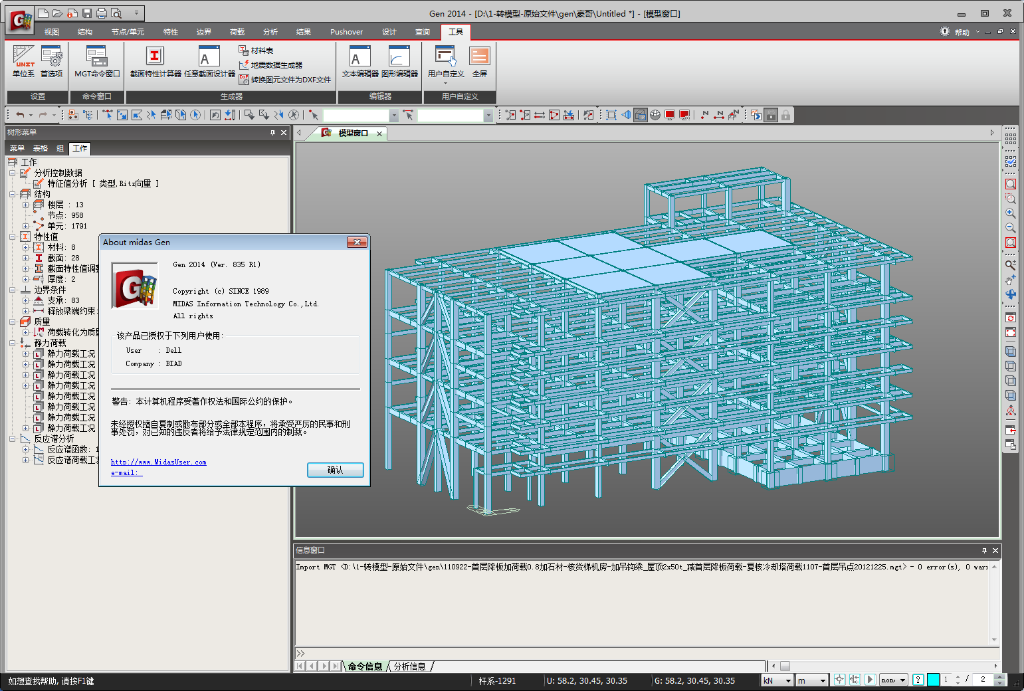Click the command input line after >>

[x=647, y=654]
